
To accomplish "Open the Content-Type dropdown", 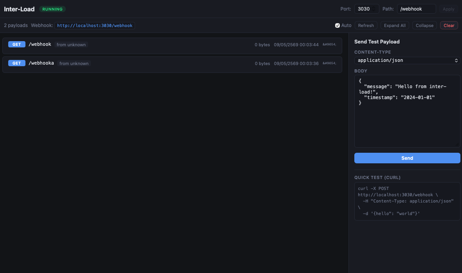I will click(x=407, y=60).
